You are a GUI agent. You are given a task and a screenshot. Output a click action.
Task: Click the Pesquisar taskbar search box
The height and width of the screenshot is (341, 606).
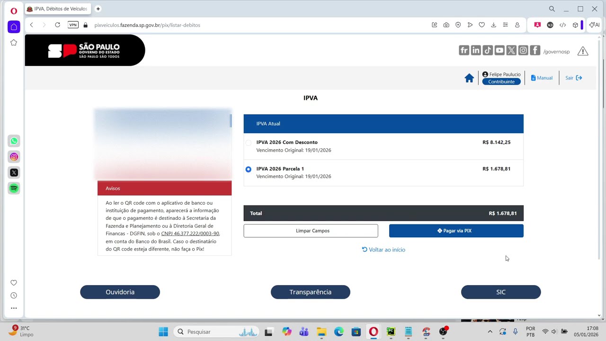(x=216, y=332)
